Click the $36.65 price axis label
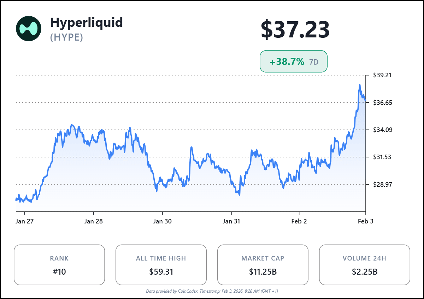The image size is (424, 299). click(x=383, y=102)
